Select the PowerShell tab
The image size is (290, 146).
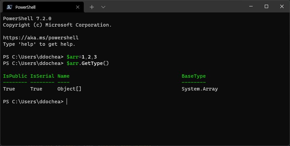click(42, 7)
